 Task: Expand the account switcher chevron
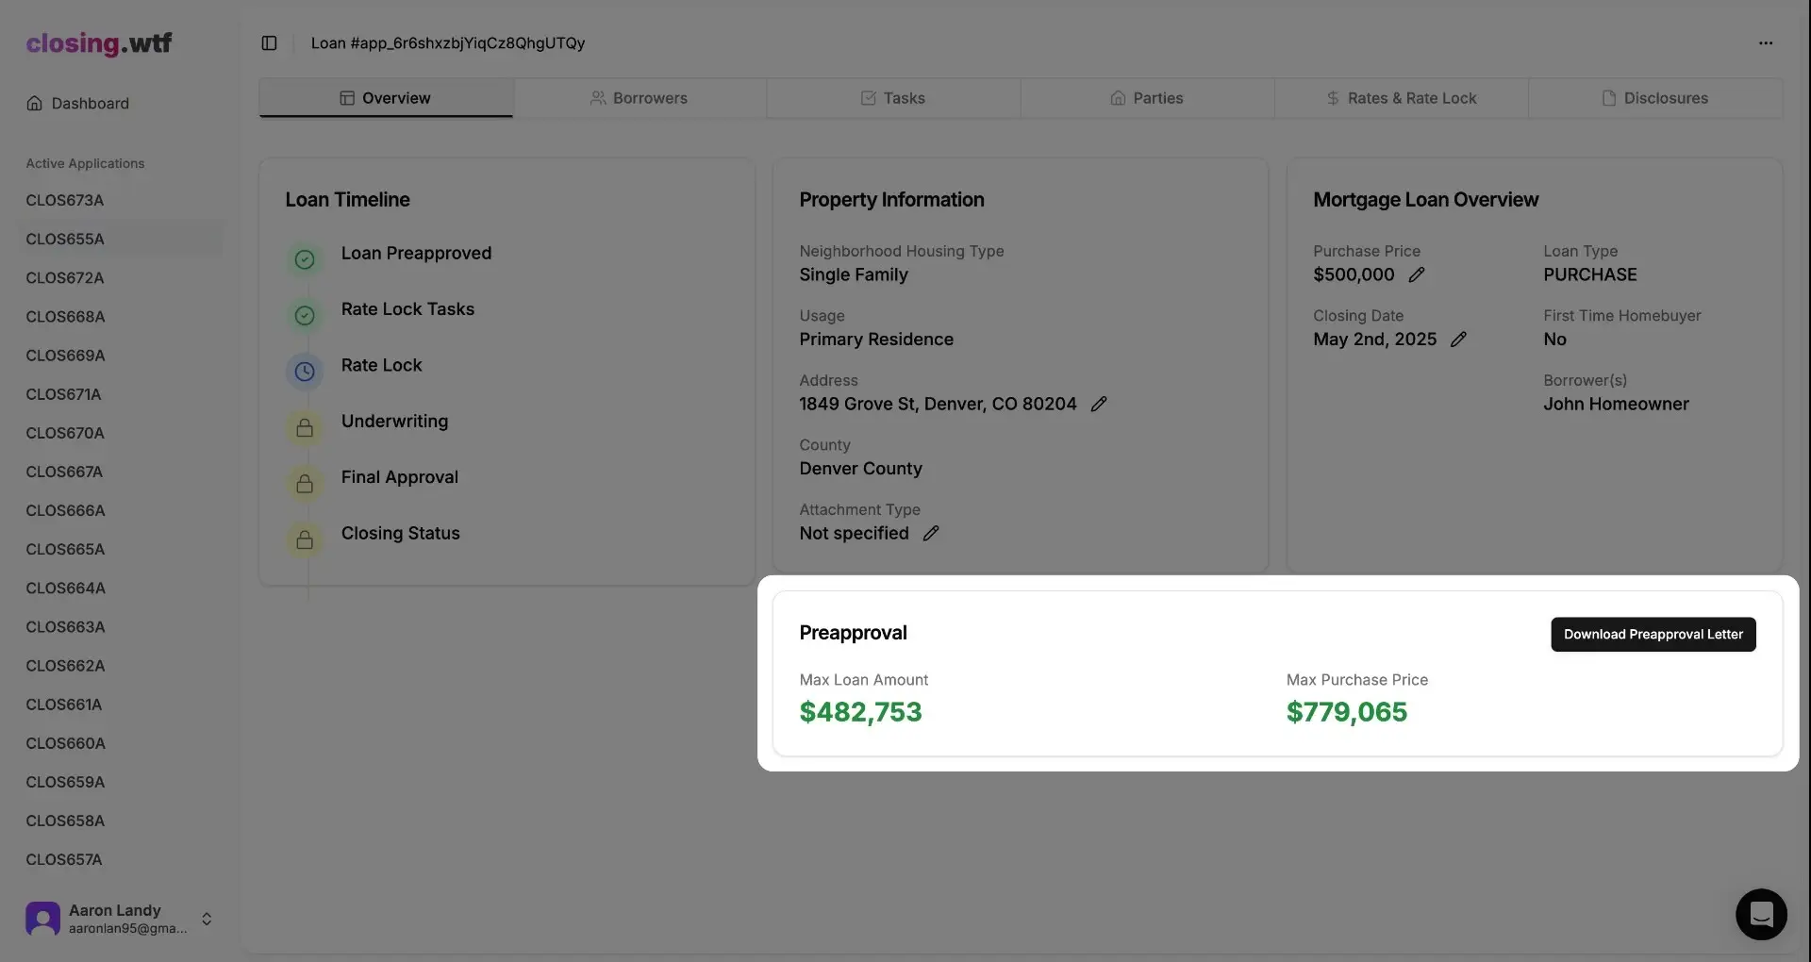(206, 919)
